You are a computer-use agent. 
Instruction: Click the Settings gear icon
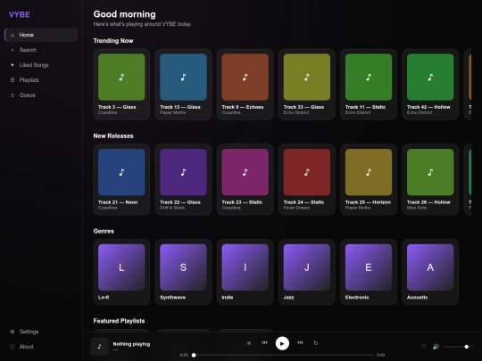(12, 332)
